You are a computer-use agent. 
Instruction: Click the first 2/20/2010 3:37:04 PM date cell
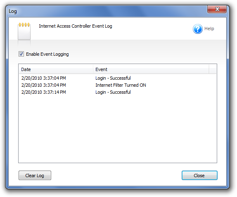43,78
